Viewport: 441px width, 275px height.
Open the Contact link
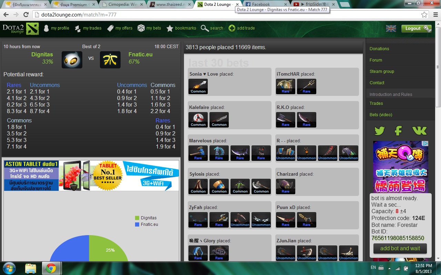377,83
